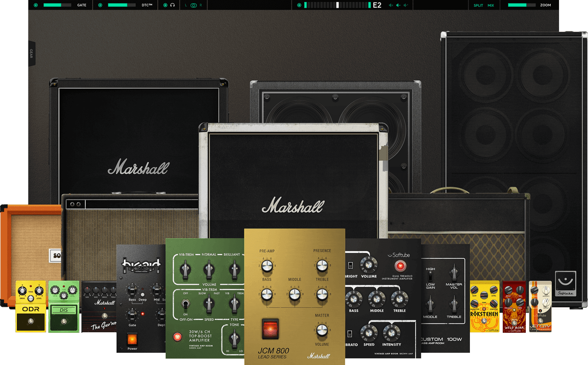Switch to SPLIT view
This screenshot has width=588, height=365.
click(x=478, y=5)
